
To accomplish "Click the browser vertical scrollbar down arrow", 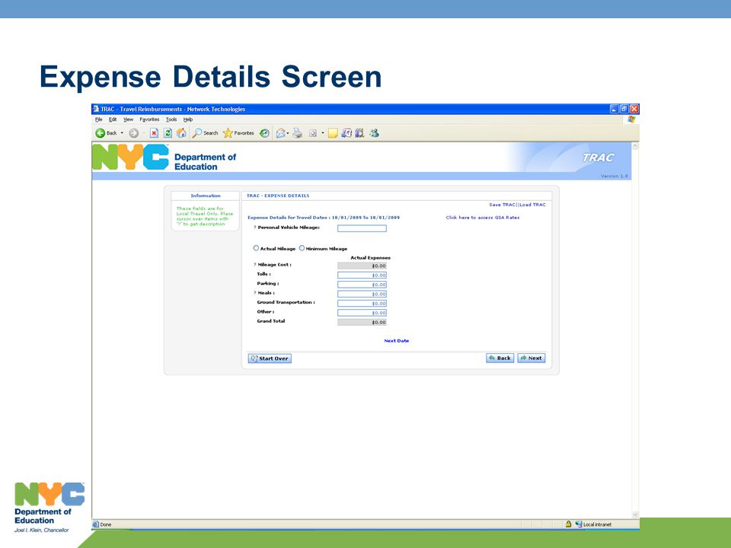I will click(x=635, y=515).
